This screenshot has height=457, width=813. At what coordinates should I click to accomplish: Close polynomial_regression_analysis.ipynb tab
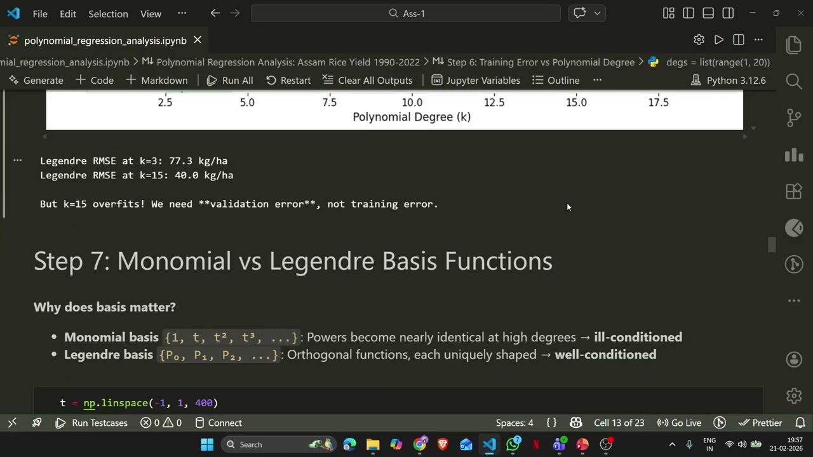(198, 40)
